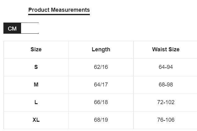Click the black underline below Product Measurements
Image resolution: width=197 pixels, height=131 pixels.
click(x=59, y=14)
